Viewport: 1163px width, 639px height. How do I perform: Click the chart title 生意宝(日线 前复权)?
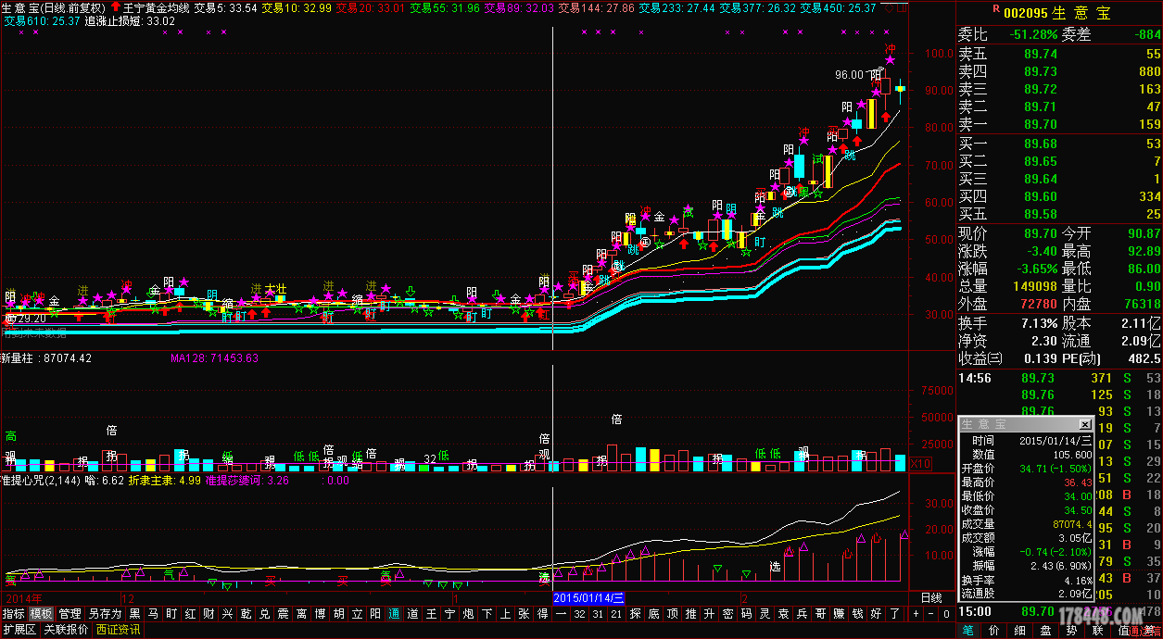coord(53,7)
